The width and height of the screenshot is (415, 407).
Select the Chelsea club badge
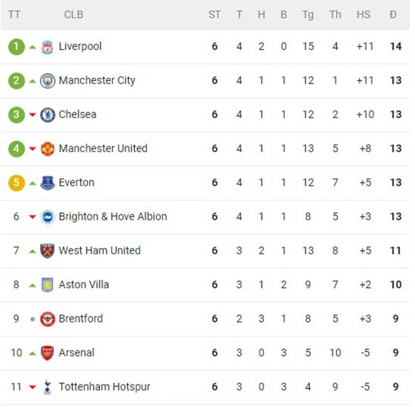(47, 115)
